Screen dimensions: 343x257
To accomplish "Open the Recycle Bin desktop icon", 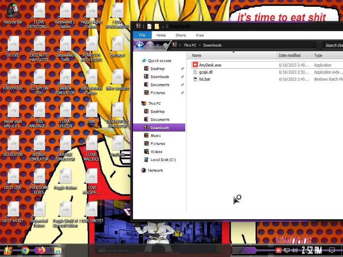I will [13, 13].
